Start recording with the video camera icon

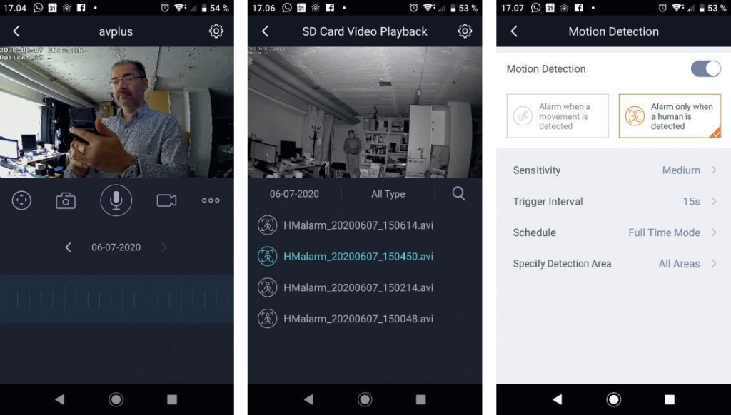click(166, 201)
